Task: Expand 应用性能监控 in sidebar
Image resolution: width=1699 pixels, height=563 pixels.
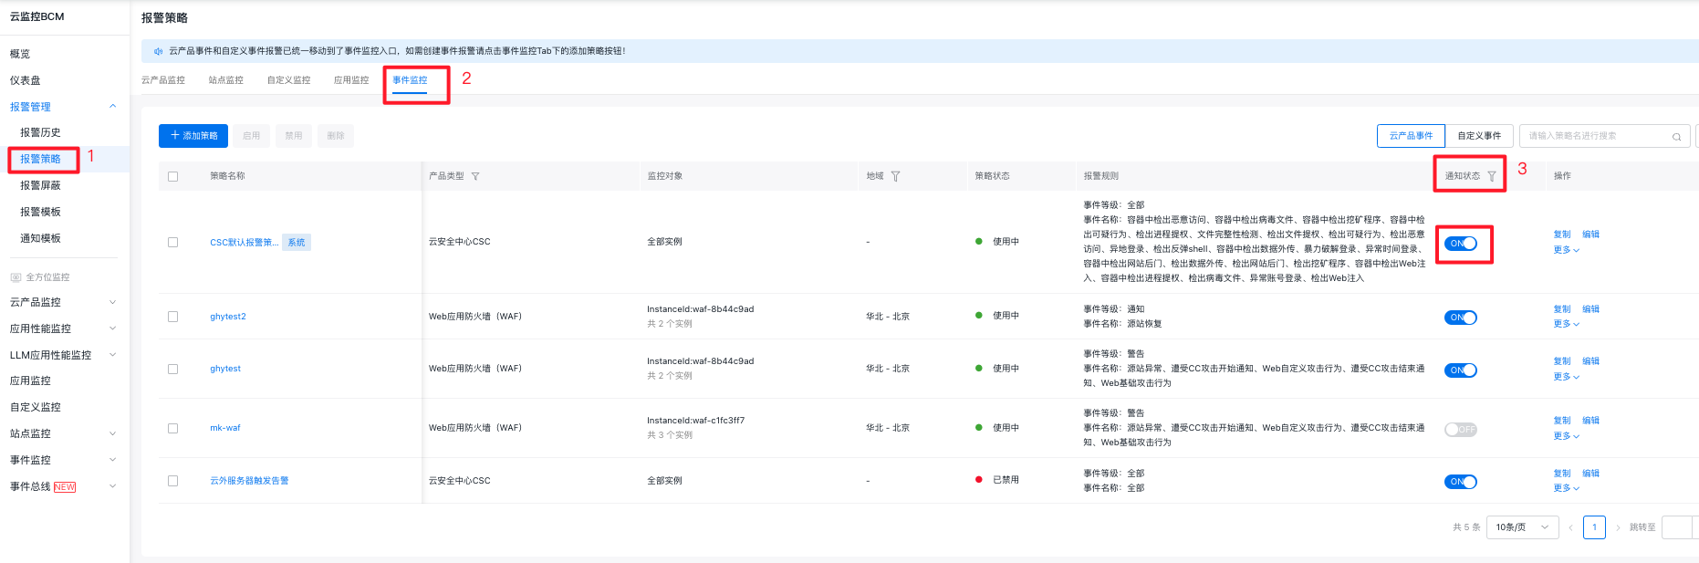Action: click(113, 328)
